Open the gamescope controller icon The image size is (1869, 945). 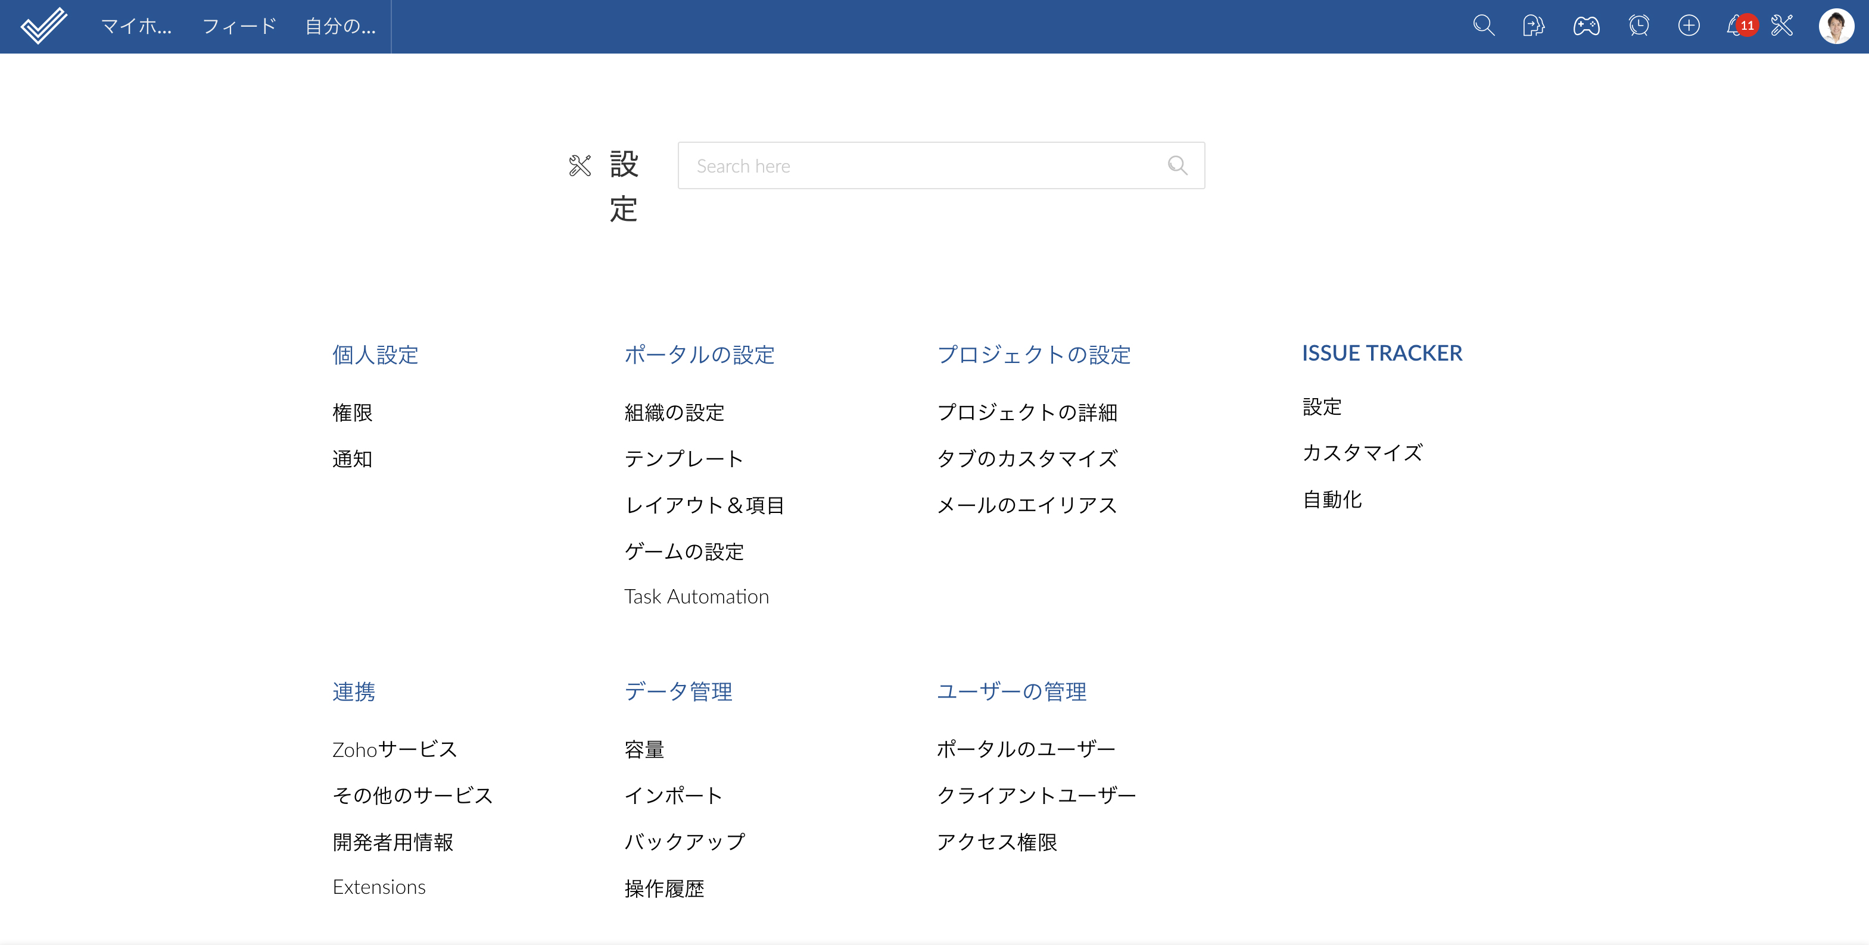[1586, 26]
